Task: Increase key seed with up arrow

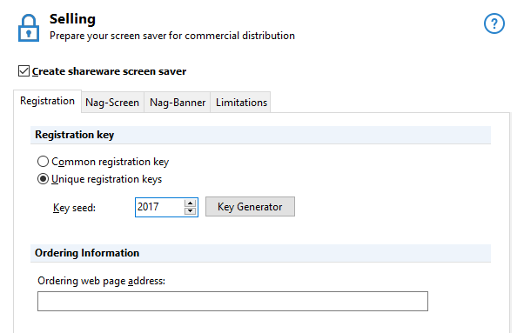Action: 190,203
